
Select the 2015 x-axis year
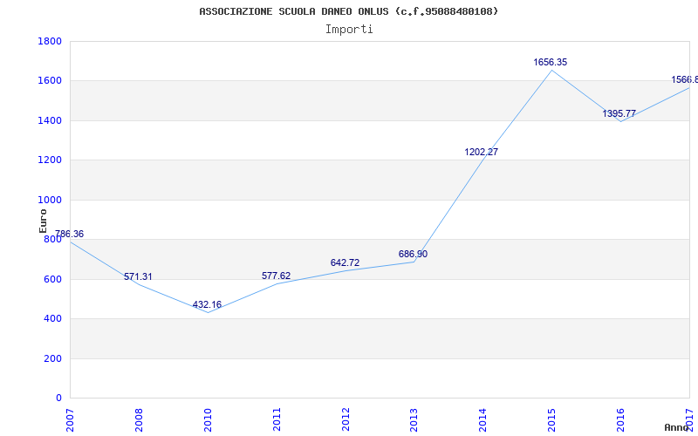click(x=552, y=419)
